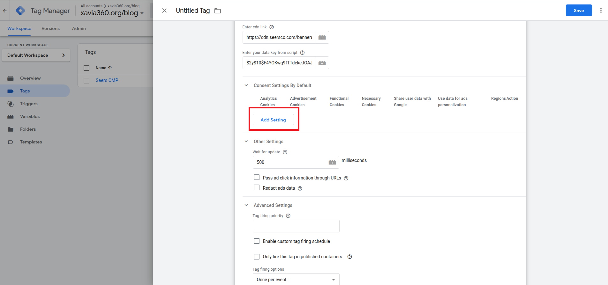Insert variable into Wait for update field
The image size is (608, 285).
(333, 162)
